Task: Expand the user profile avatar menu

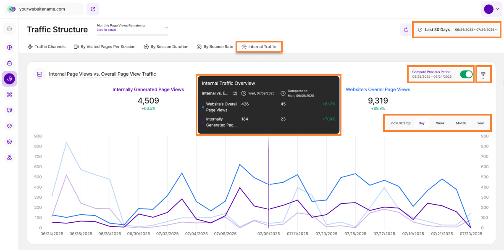Action: point(491,9)
